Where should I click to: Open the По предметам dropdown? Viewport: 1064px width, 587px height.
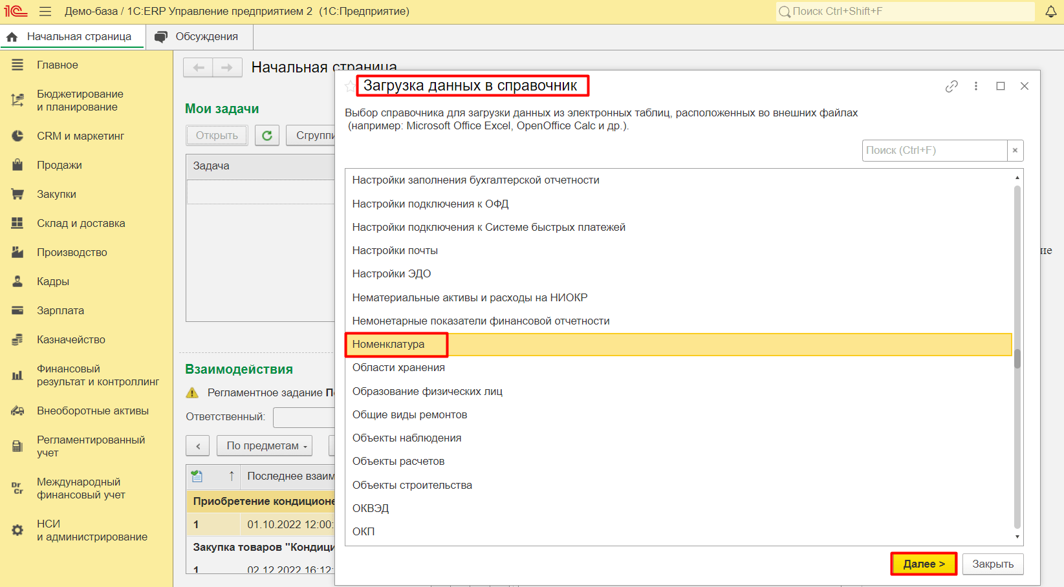[264, 445]
